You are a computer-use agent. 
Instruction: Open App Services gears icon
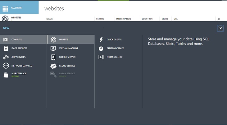click(x=6, y=57)
